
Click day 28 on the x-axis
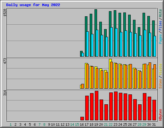click(139, 124)
